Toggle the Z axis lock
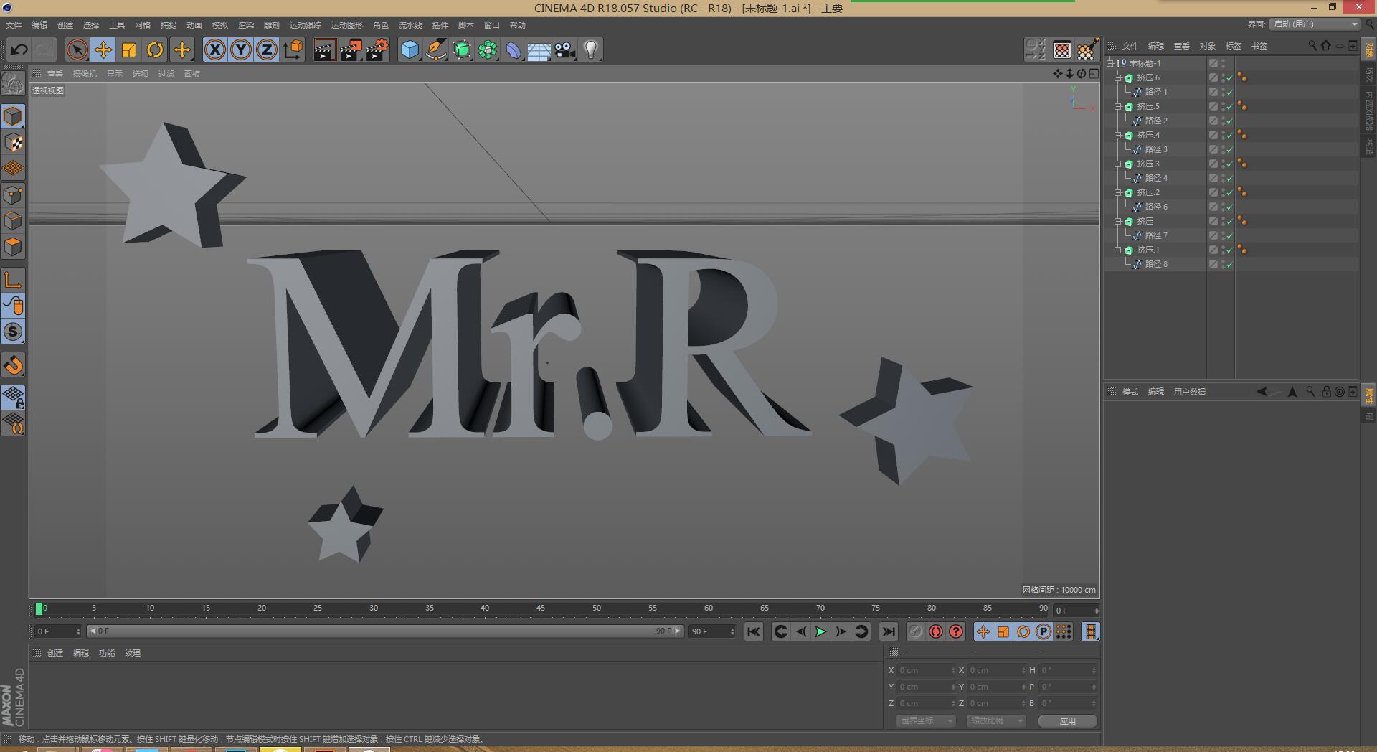Viewport: 1377px width, 752px height. [267, 50]
